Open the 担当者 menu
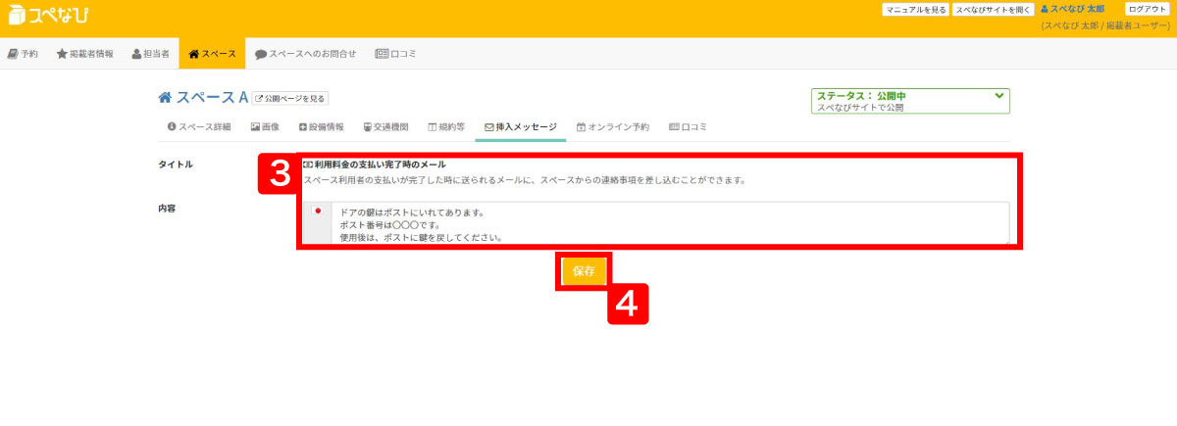 coord(150,54)
